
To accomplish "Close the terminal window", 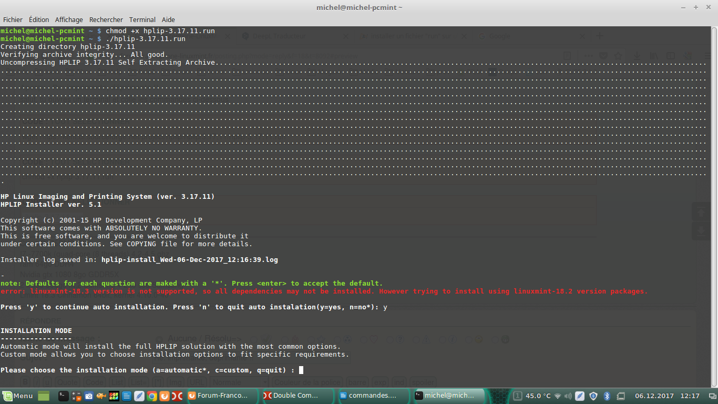I will coord(707,7).
